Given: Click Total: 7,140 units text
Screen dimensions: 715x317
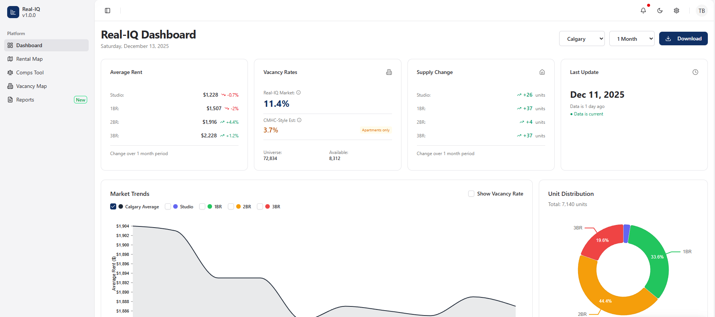Looking at the screenshot, I should point(567,204).
